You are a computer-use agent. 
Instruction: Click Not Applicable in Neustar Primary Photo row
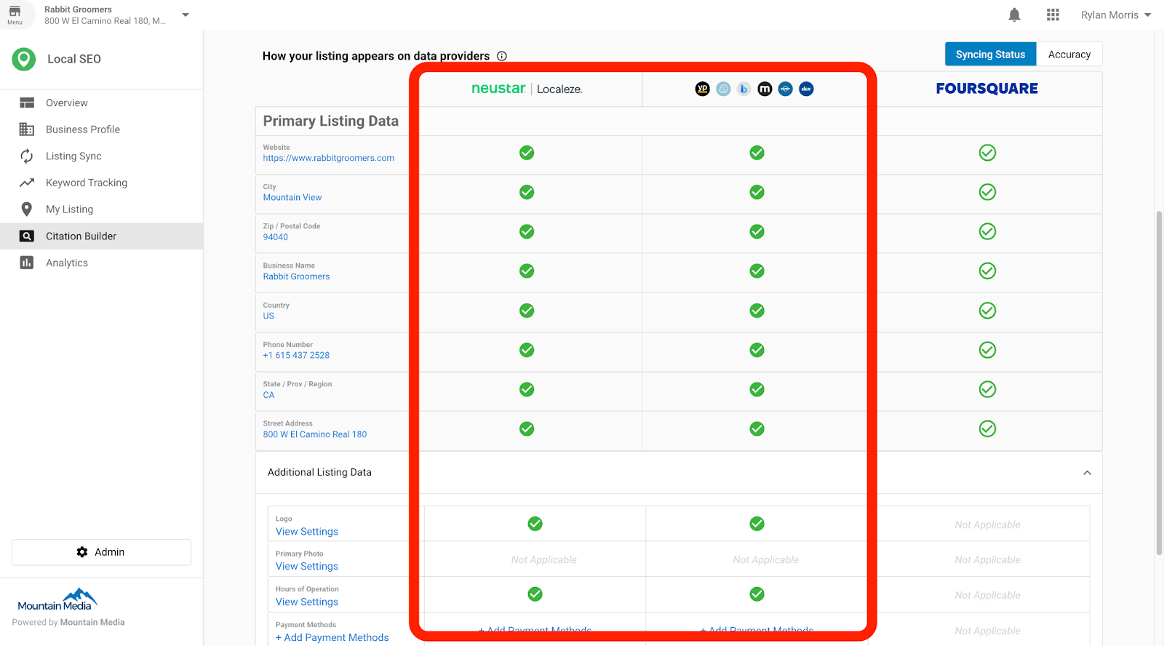point(543,559)
